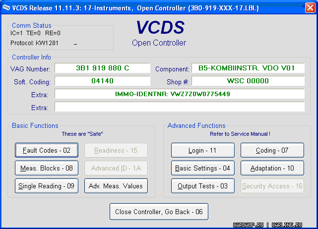This screenshot has height=229, width=318.
Task: Click the Protocol: KW1281 text
Action: (34, 43)
